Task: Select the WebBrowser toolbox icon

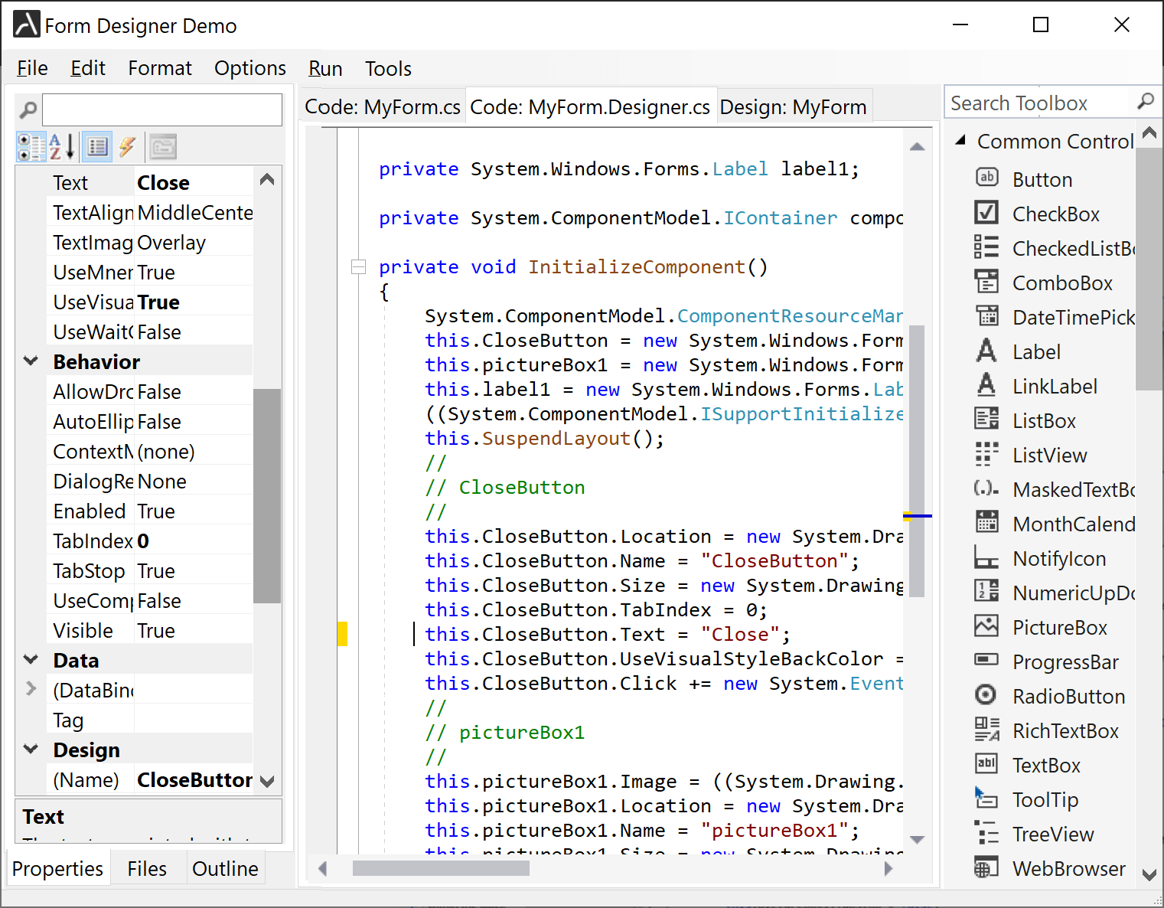Action: coord(986,867)
